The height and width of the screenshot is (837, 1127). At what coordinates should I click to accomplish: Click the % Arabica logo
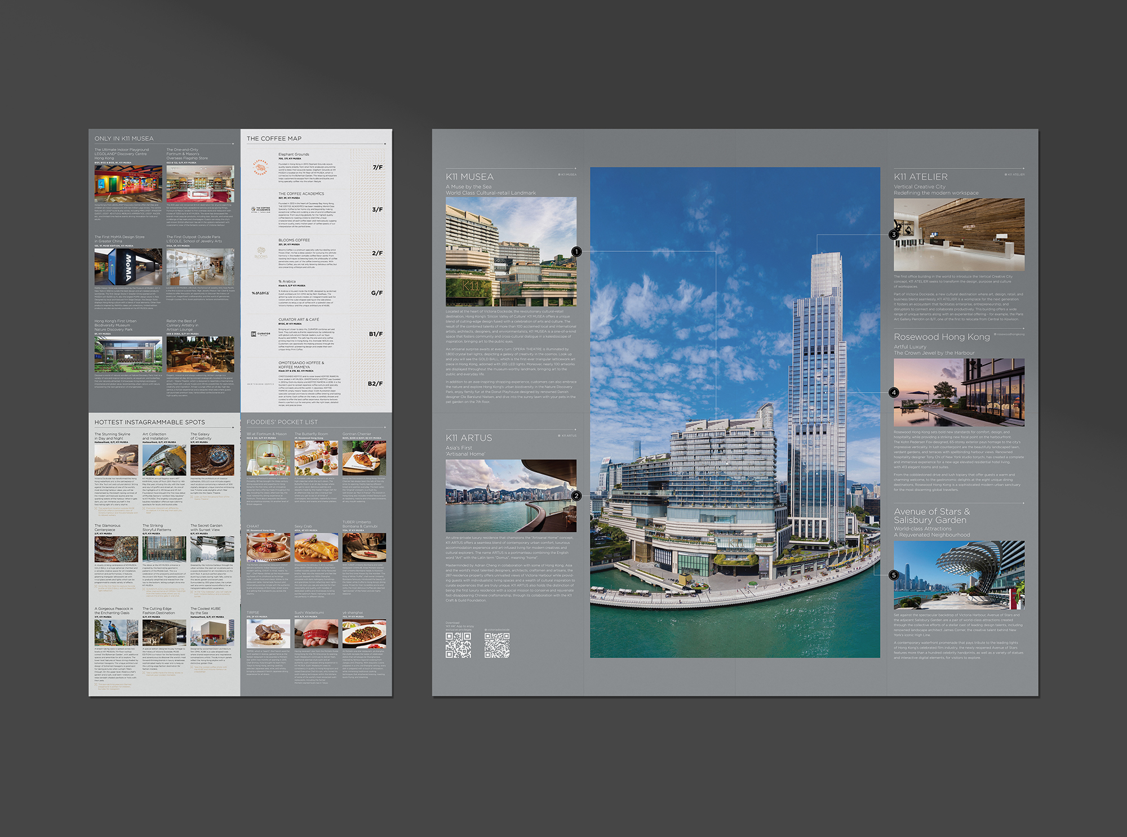click(260, 293)
